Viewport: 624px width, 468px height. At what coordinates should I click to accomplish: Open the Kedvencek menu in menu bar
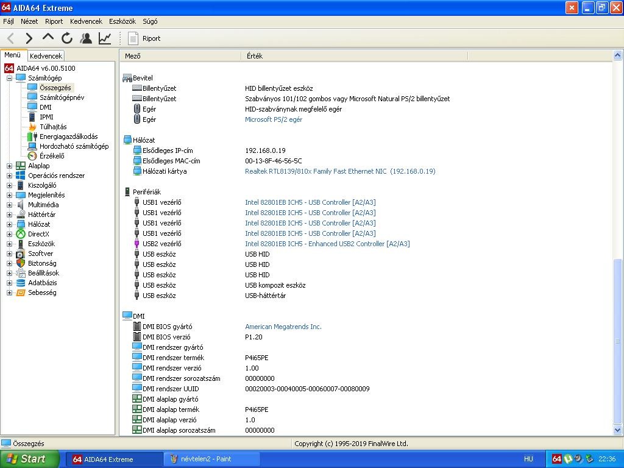point(86,21)
